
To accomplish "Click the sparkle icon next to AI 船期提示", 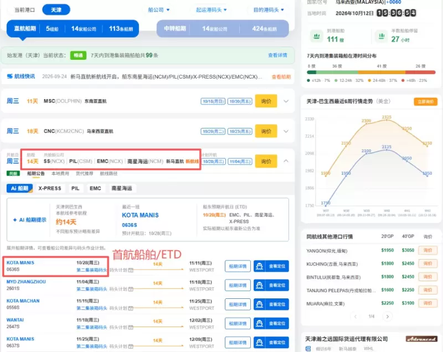I will click(15, 220).
